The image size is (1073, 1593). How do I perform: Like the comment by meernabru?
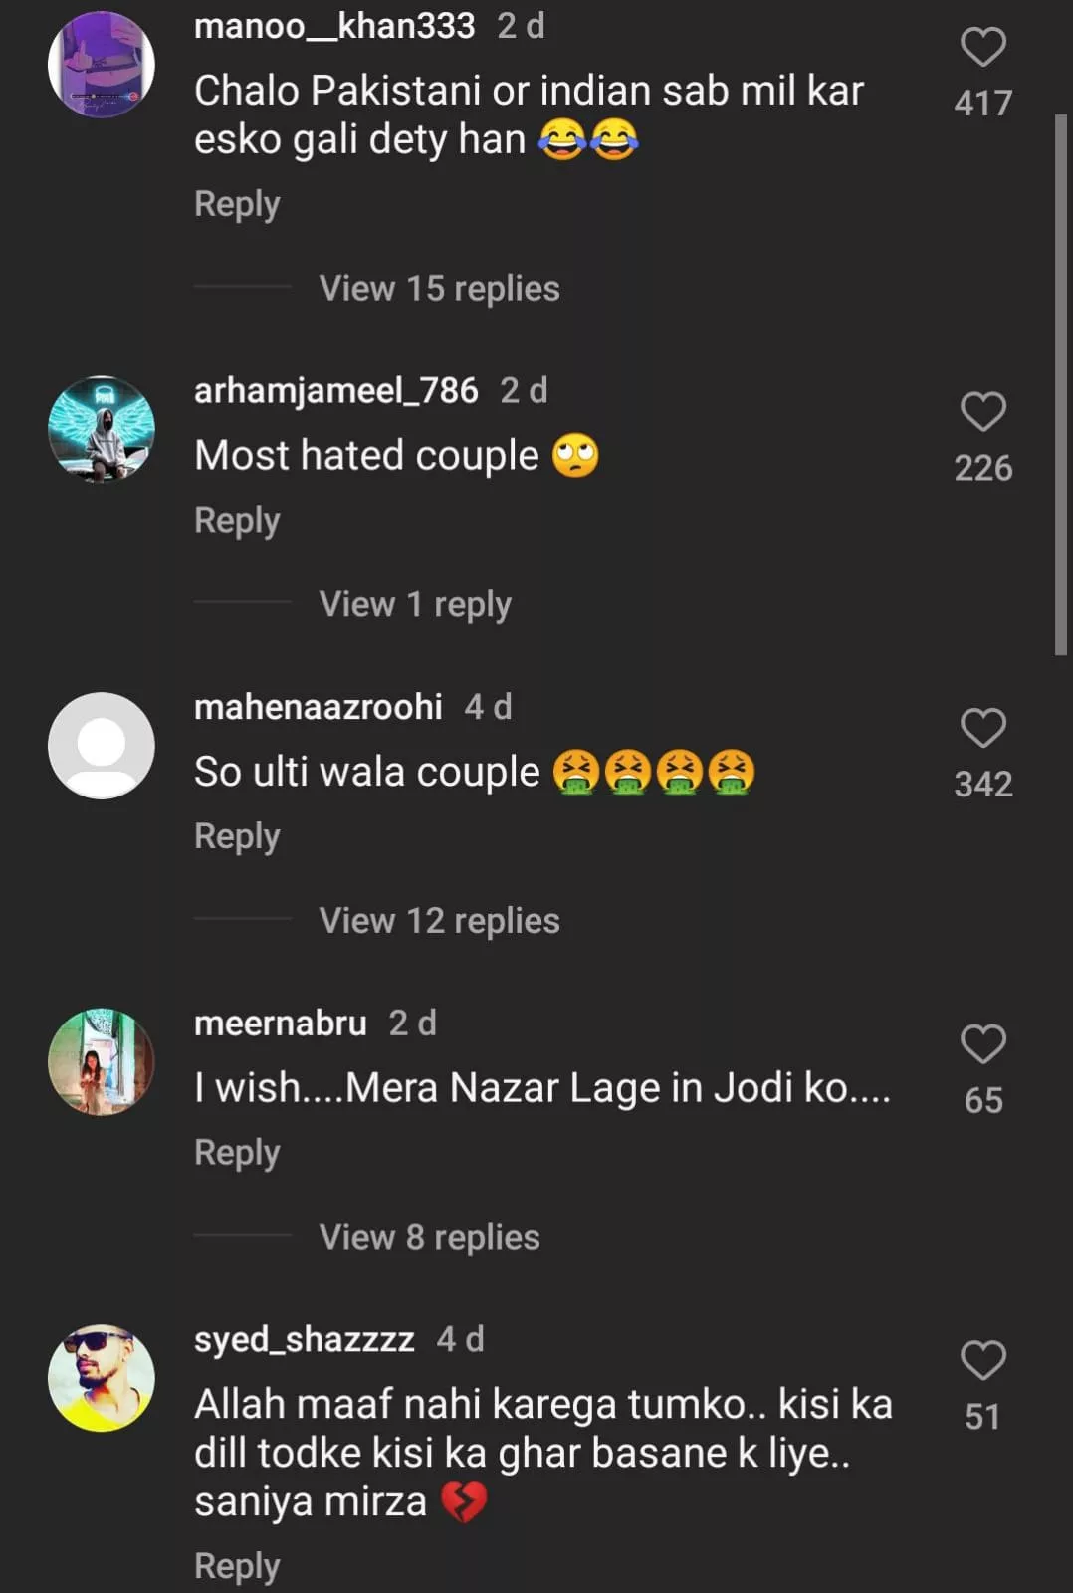click(982, 1044)
